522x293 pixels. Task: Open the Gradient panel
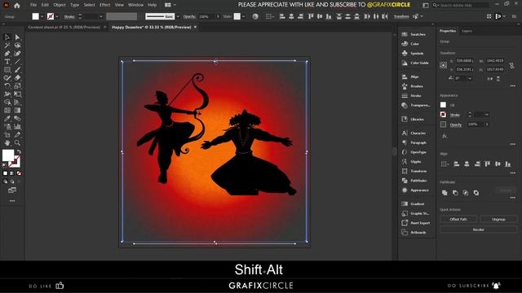point(413,203)
